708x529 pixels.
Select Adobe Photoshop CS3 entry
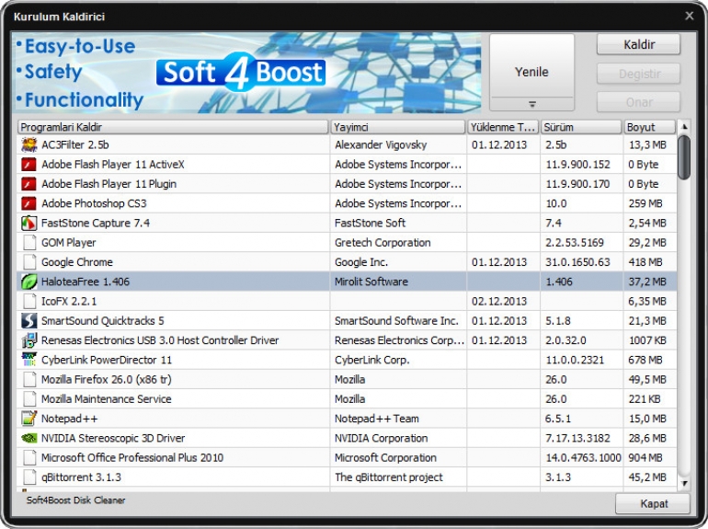94,203
